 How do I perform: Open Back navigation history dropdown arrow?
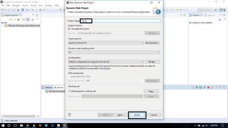(x=181, y=10)
